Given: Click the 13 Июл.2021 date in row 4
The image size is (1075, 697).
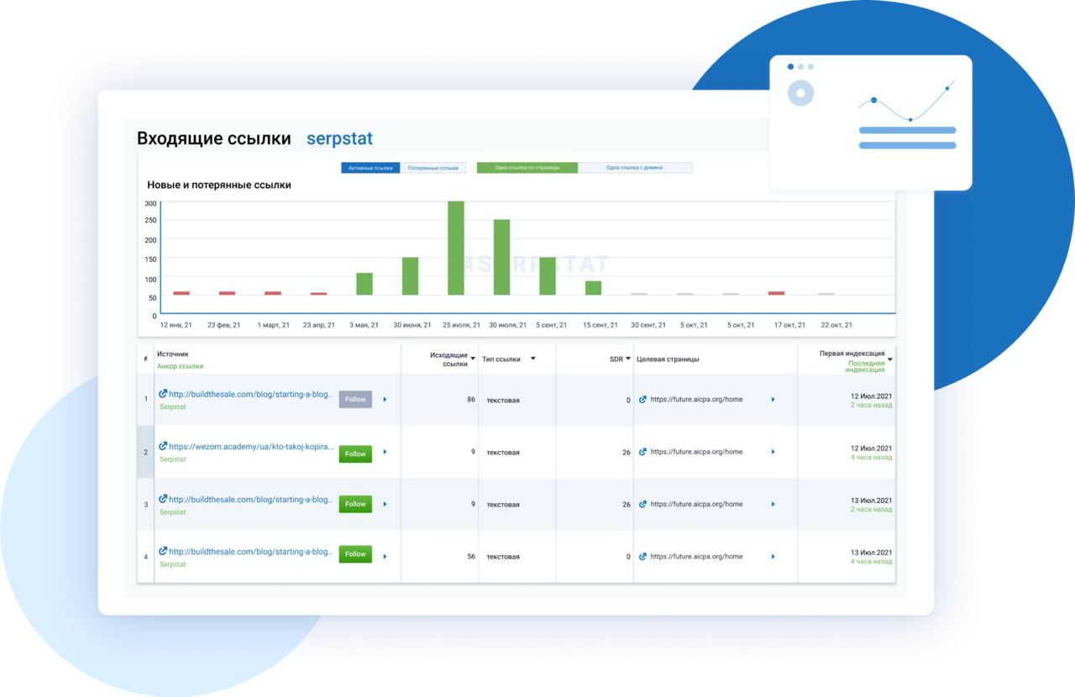Looking at the screenshot, I should click(x=872, y=553).
